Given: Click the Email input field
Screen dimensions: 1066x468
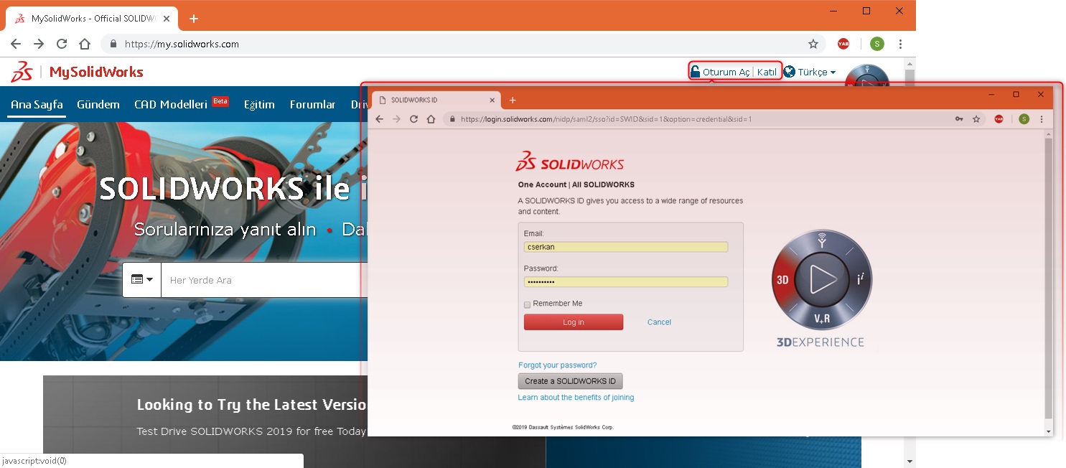Looking at the screenshot, I should (x=625, y=247).
